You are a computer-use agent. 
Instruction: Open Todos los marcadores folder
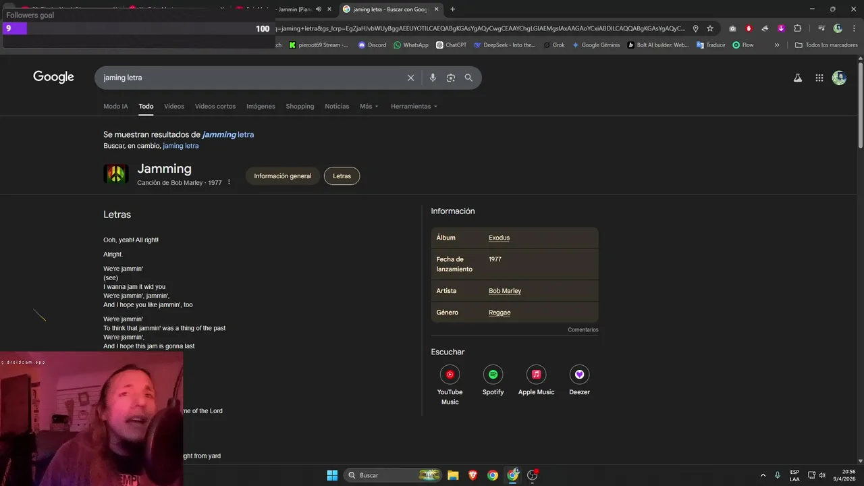click(x=826, y=45)
